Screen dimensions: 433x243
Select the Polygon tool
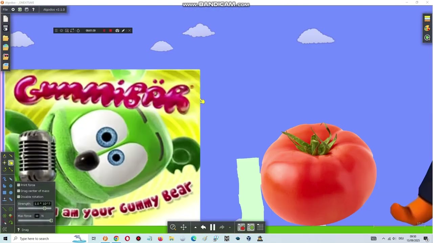(4, 186)
